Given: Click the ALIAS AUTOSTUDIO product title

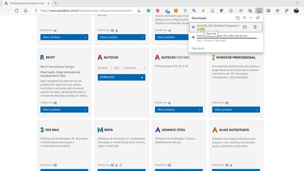Looking at the screenshot, I should tap(234, 130).
